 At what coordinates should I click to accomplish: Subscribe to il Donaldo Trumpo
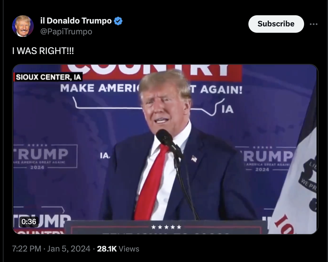(276, 24)
